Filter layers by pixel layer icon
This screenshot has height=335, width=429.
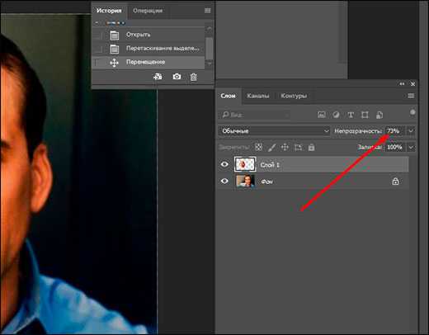click(322, 115)
